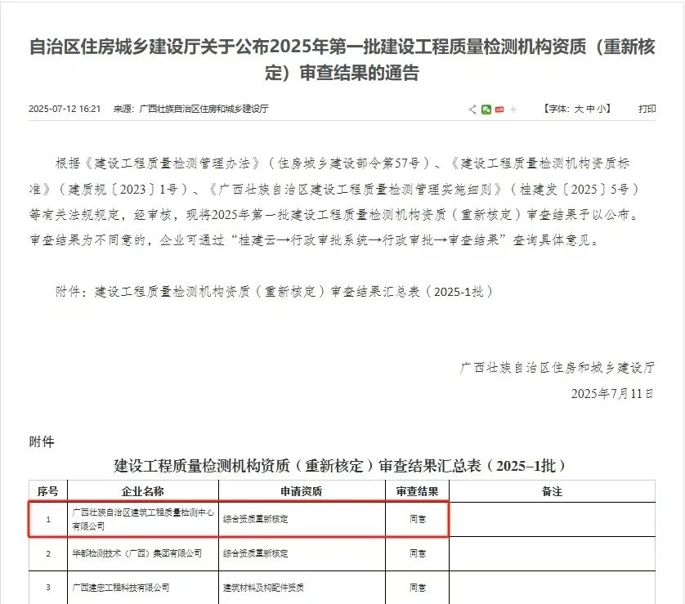The height and width of the screenshot is (604, 685).
Task: Click the red share icon beside WeChat
Action: [x=499, y=110]
